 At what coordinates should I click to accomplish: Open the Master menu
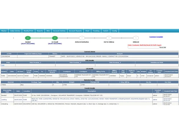coord(4,31)
